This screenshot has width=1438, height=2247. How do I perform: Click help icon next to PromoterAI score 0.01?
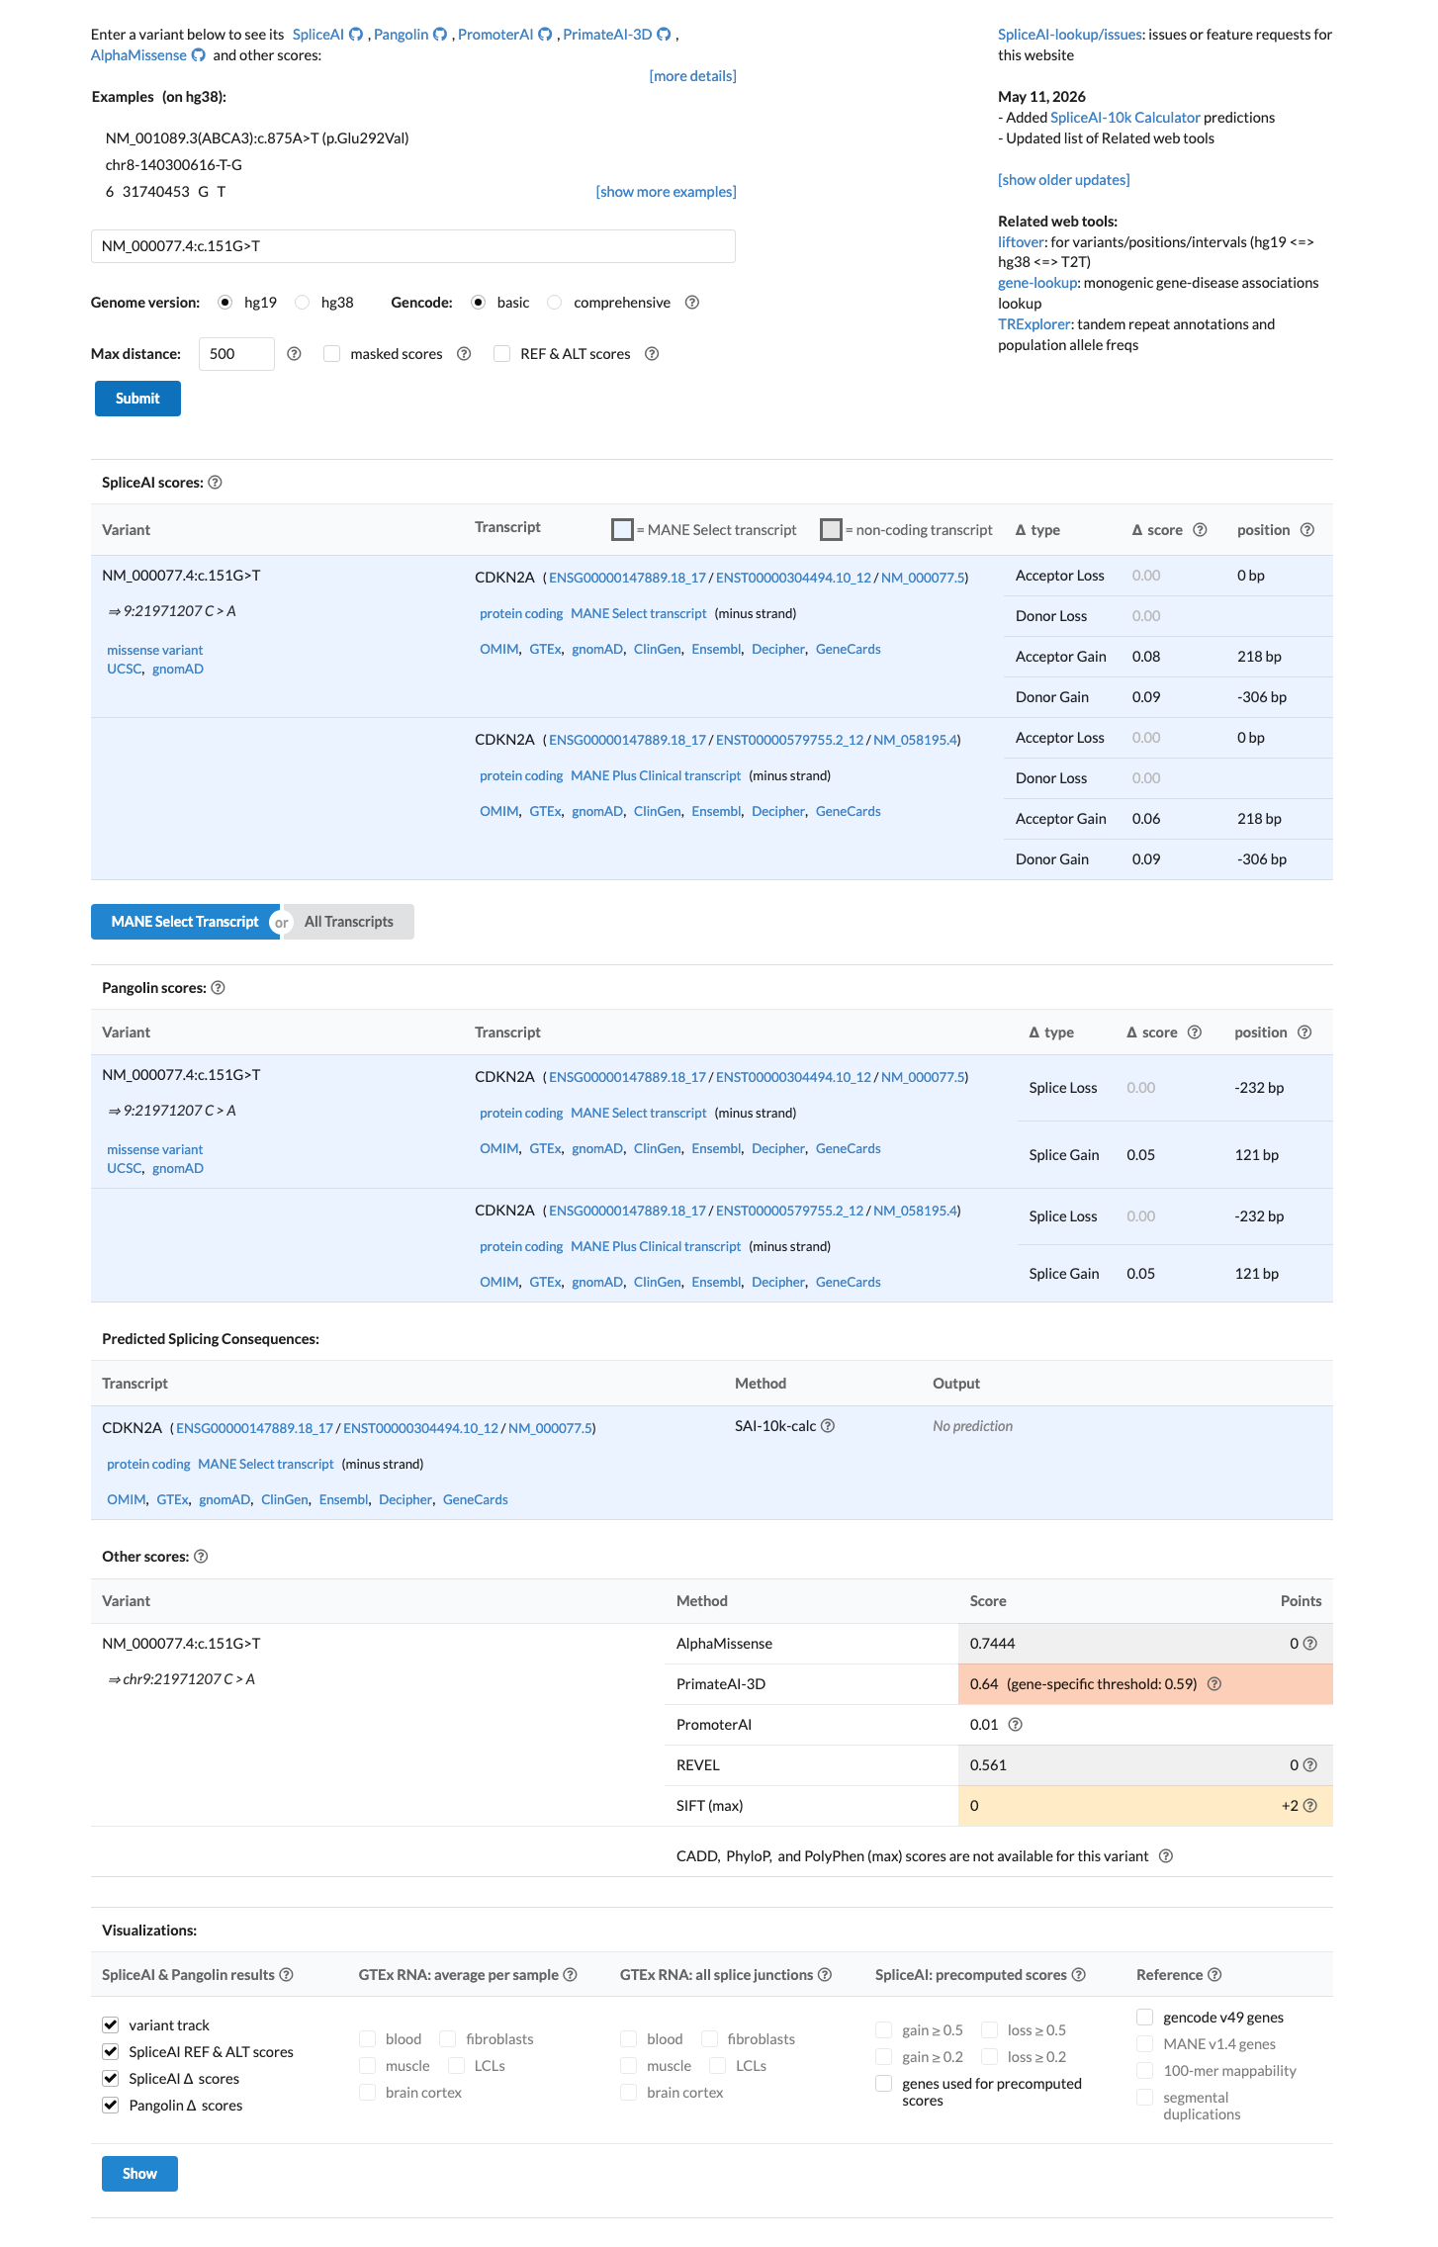1015,1725
